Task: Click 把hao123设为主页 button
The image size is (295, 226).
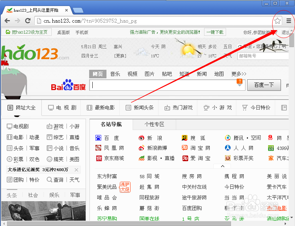Action: 26,32
